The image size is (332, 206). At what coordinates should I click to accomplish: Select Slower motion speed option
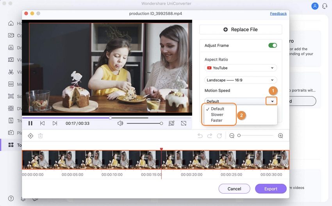[x=217, y=115]
